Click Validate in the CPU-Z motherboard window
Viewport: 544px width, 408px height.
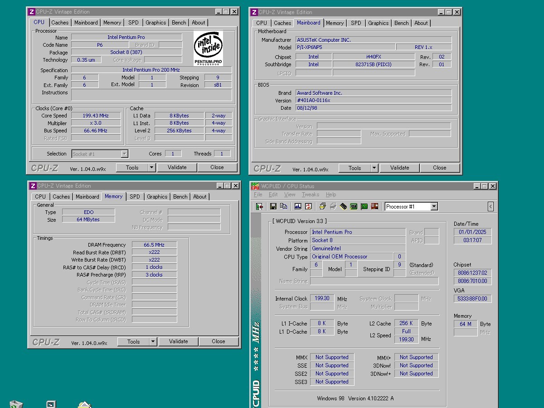(x=399, y=168)
